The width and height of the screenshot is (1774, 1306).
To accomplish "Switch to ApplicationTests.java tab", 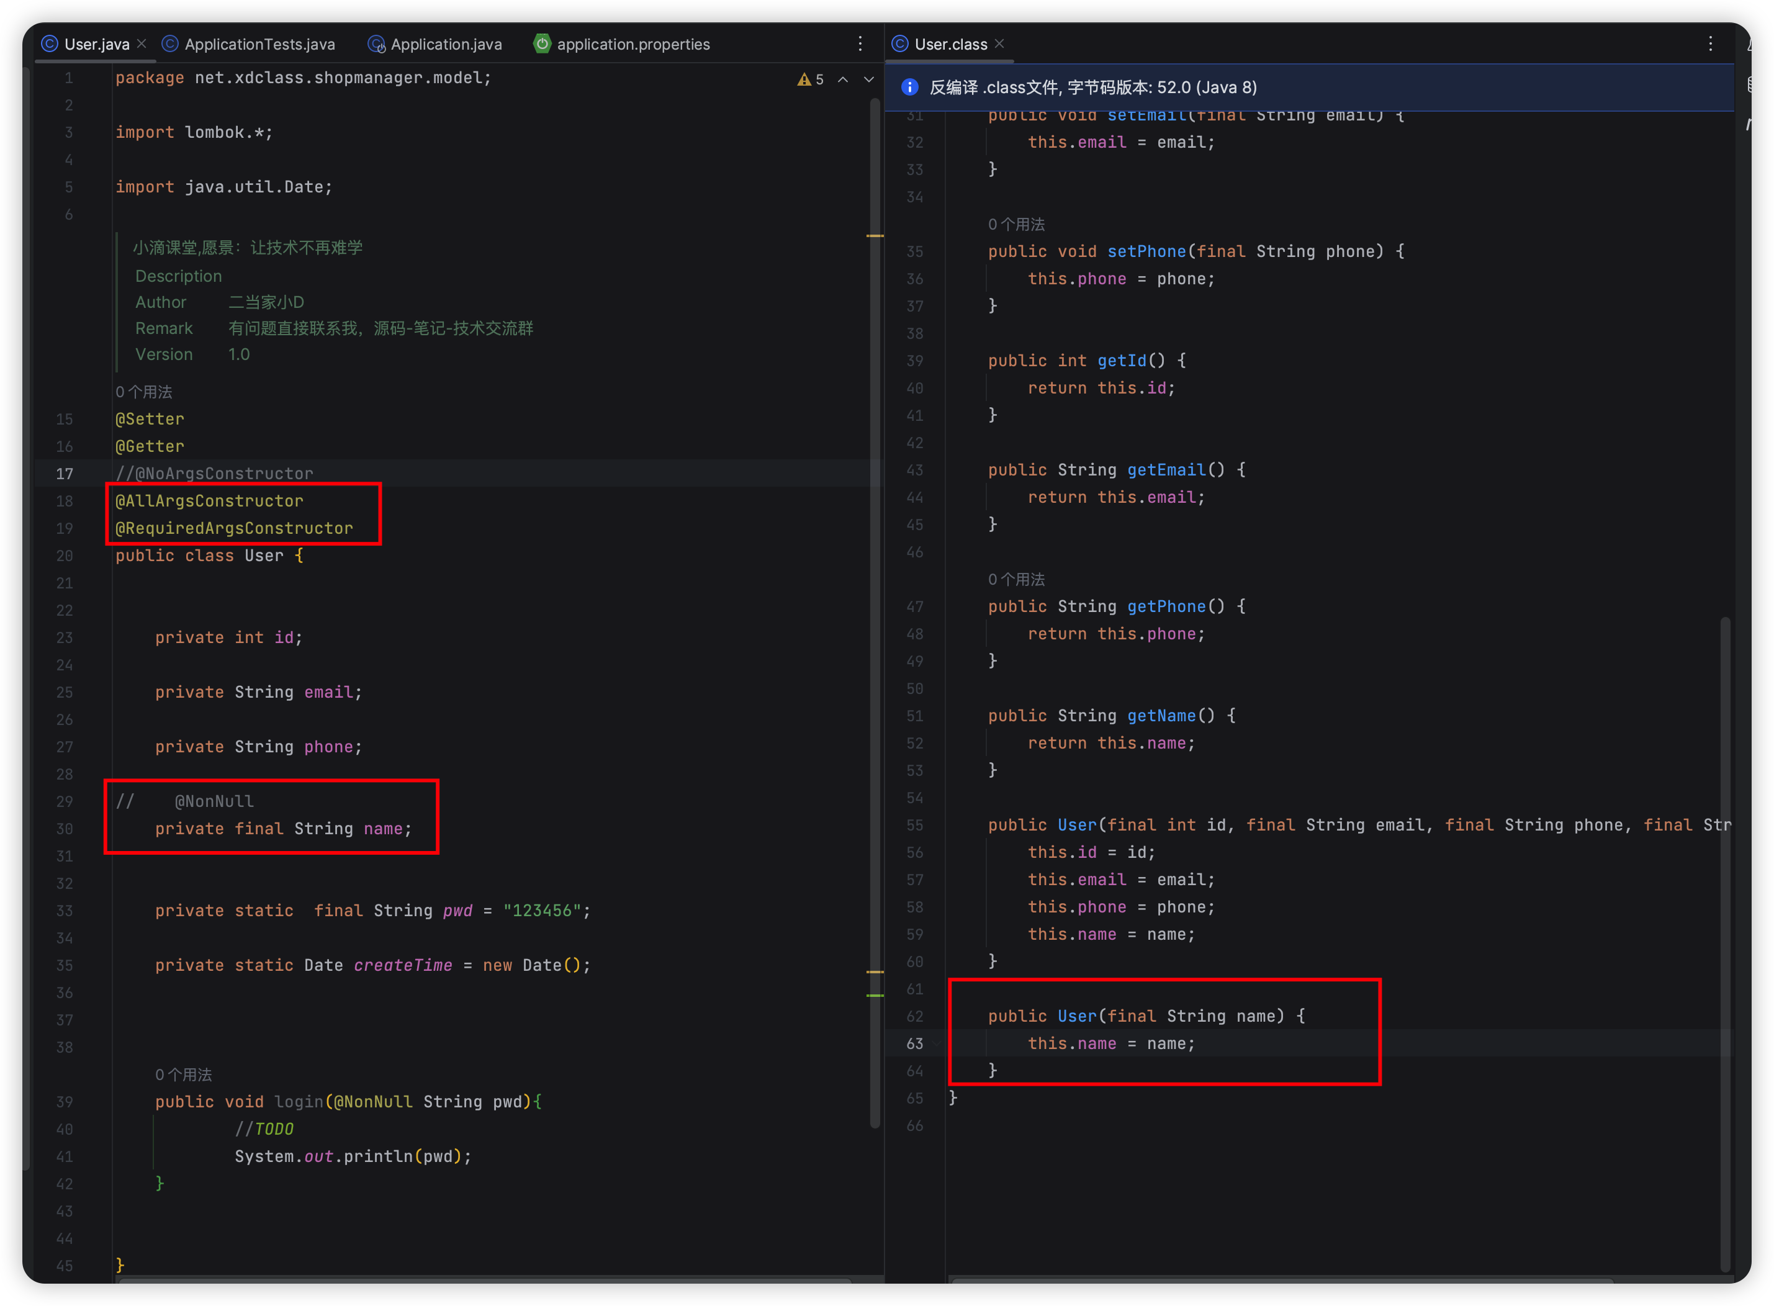I will [x=259, y=44].
